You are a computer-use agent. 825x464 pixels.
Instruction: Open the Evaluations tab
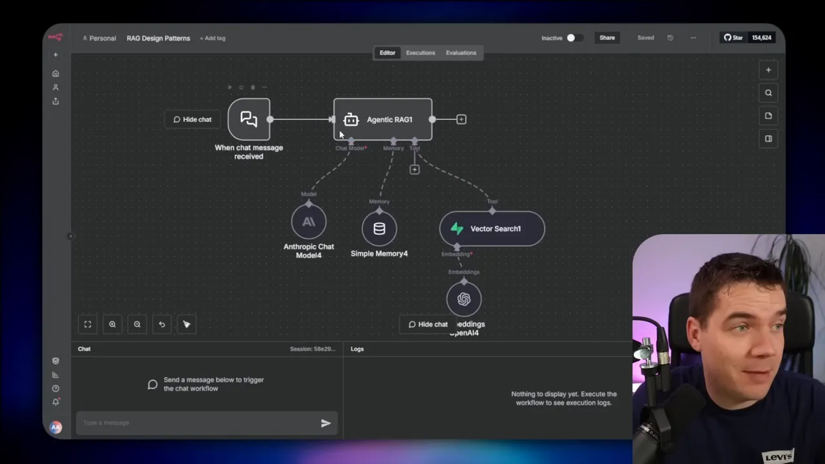tap(461, 52)
